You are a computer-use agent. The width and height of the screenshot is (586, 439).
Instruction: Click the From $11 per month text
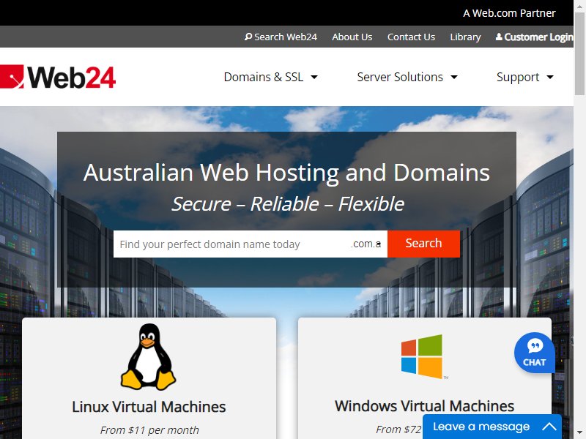(x=149, y=430)
